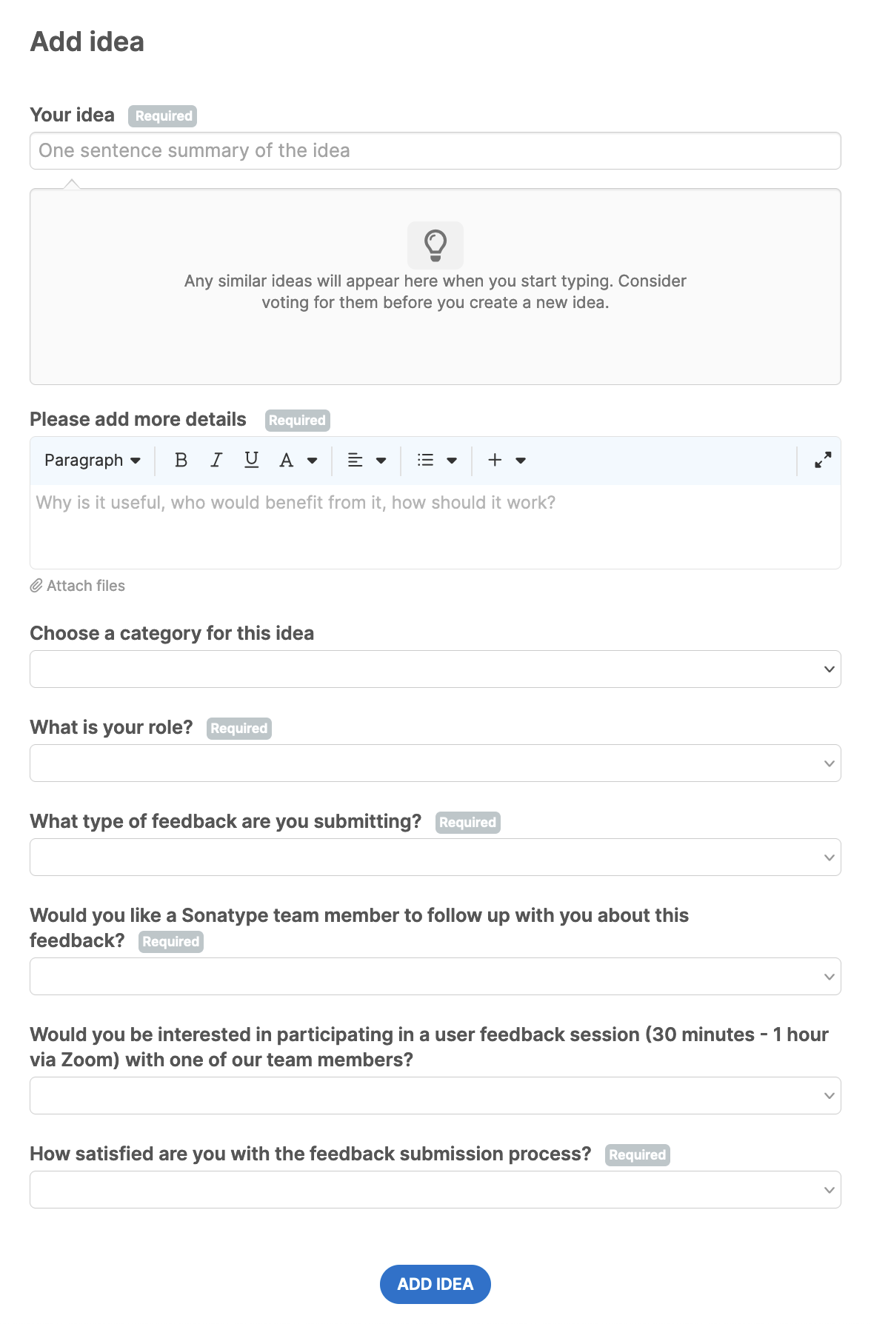
Task: Apply italic formatting in the editor
Action: click(x=216, y=461)
